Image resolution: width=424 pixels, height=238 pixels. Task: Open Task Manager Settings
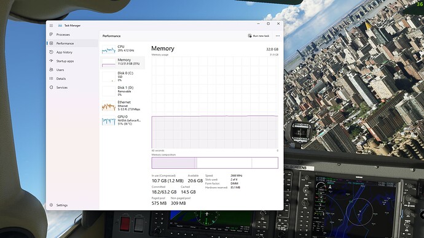pos(72,205)
